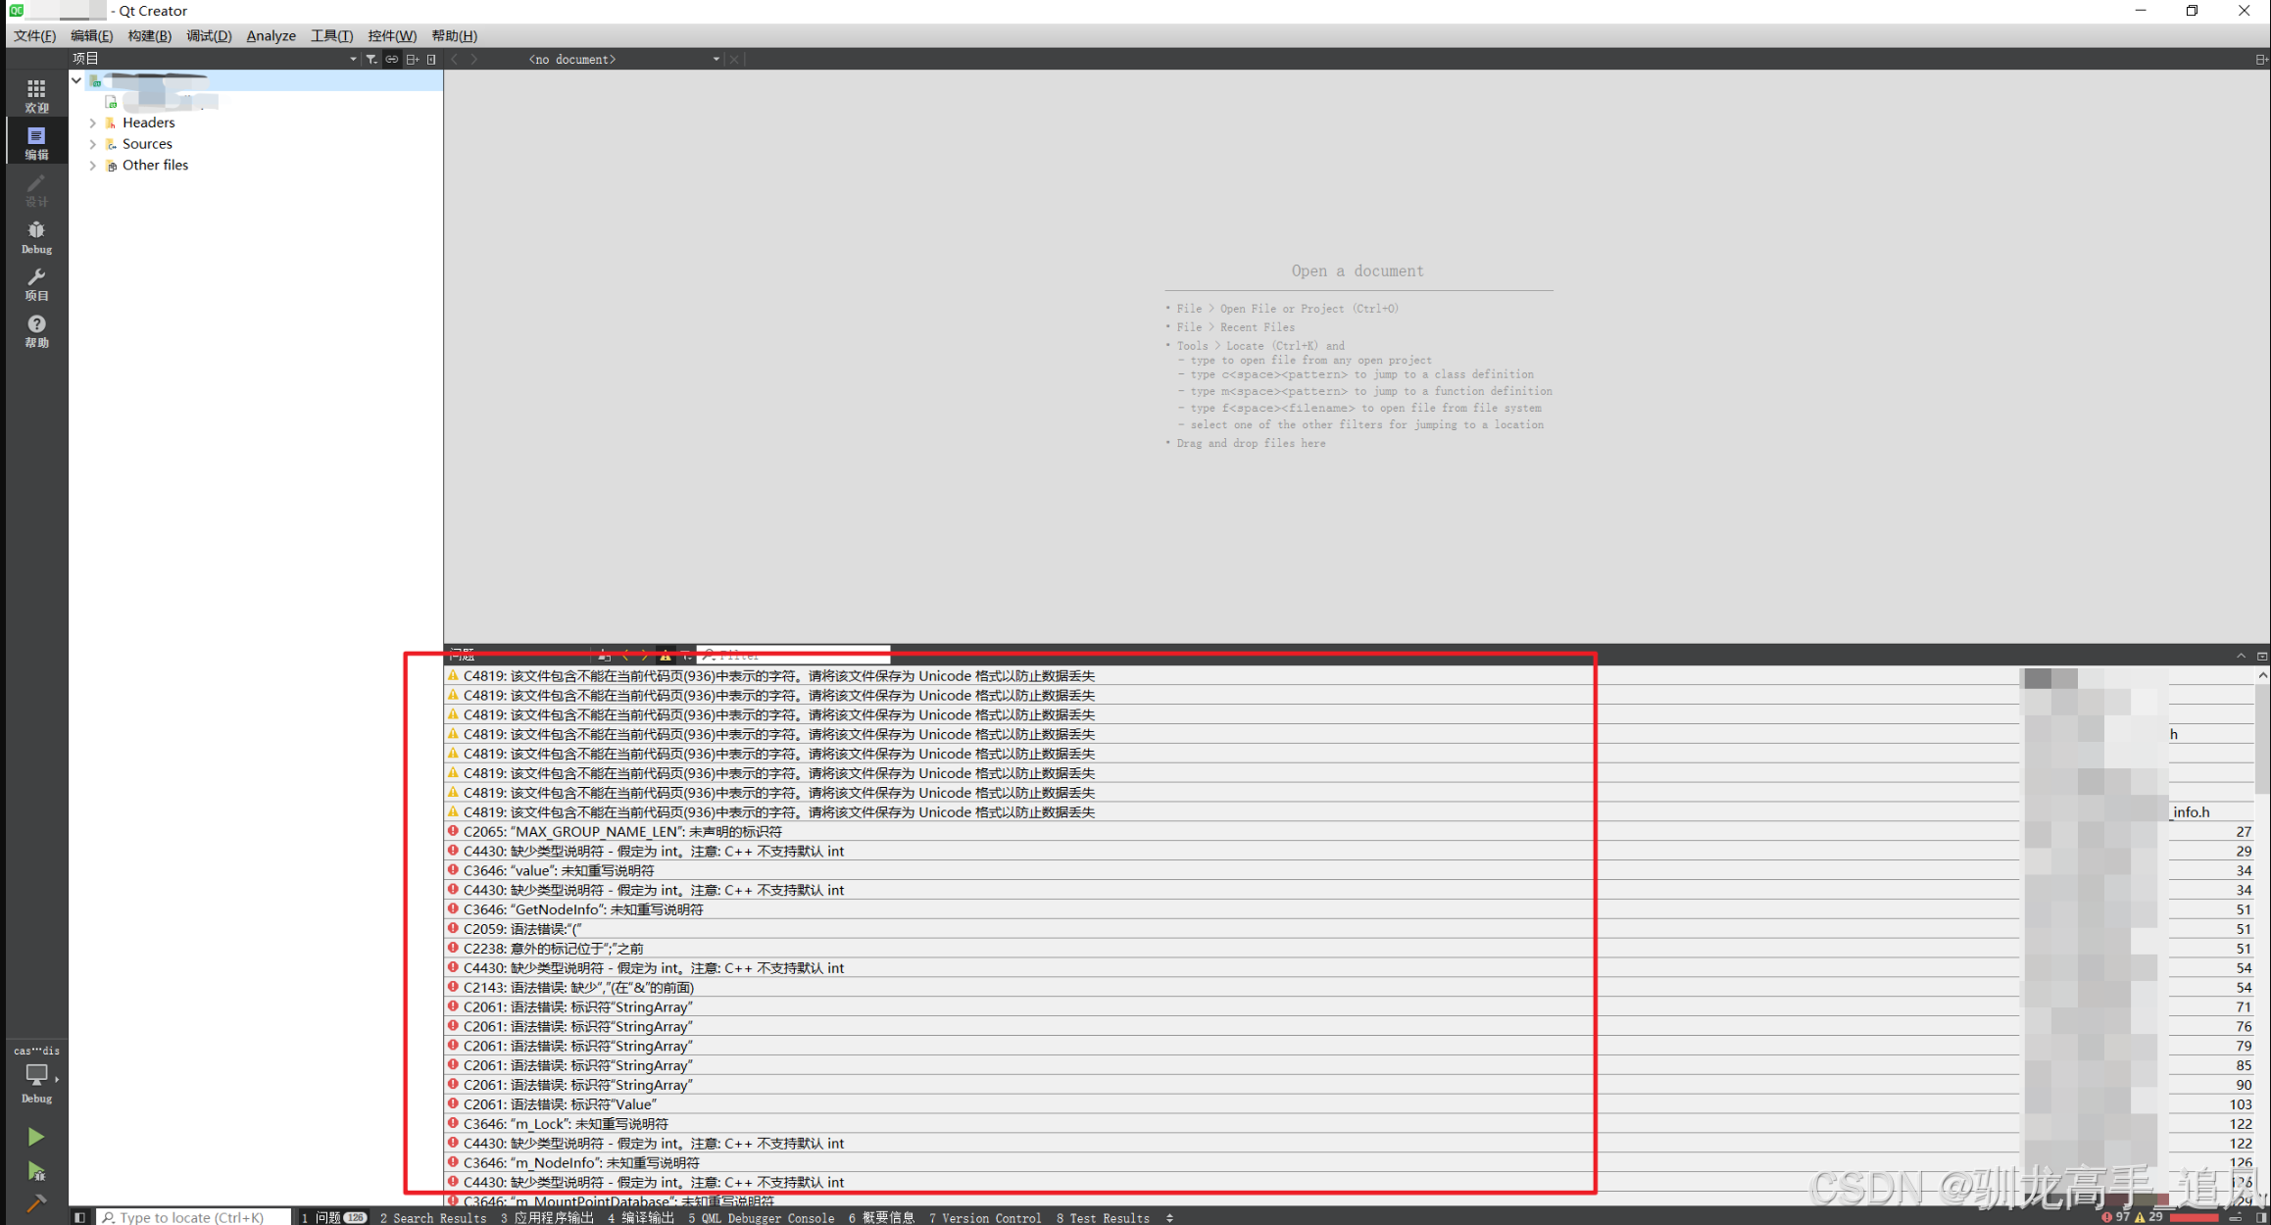Start debugging with Run-Debug icon
2271x1225 pixels.
(x=35, y=1170)
